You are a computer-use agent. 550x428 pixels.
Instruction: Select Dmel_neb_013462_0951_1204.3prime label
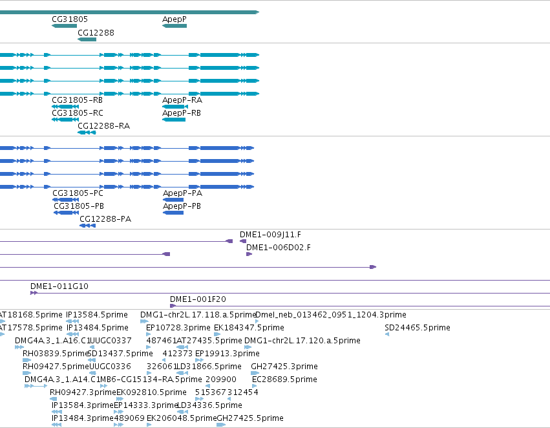pos(331,315)
